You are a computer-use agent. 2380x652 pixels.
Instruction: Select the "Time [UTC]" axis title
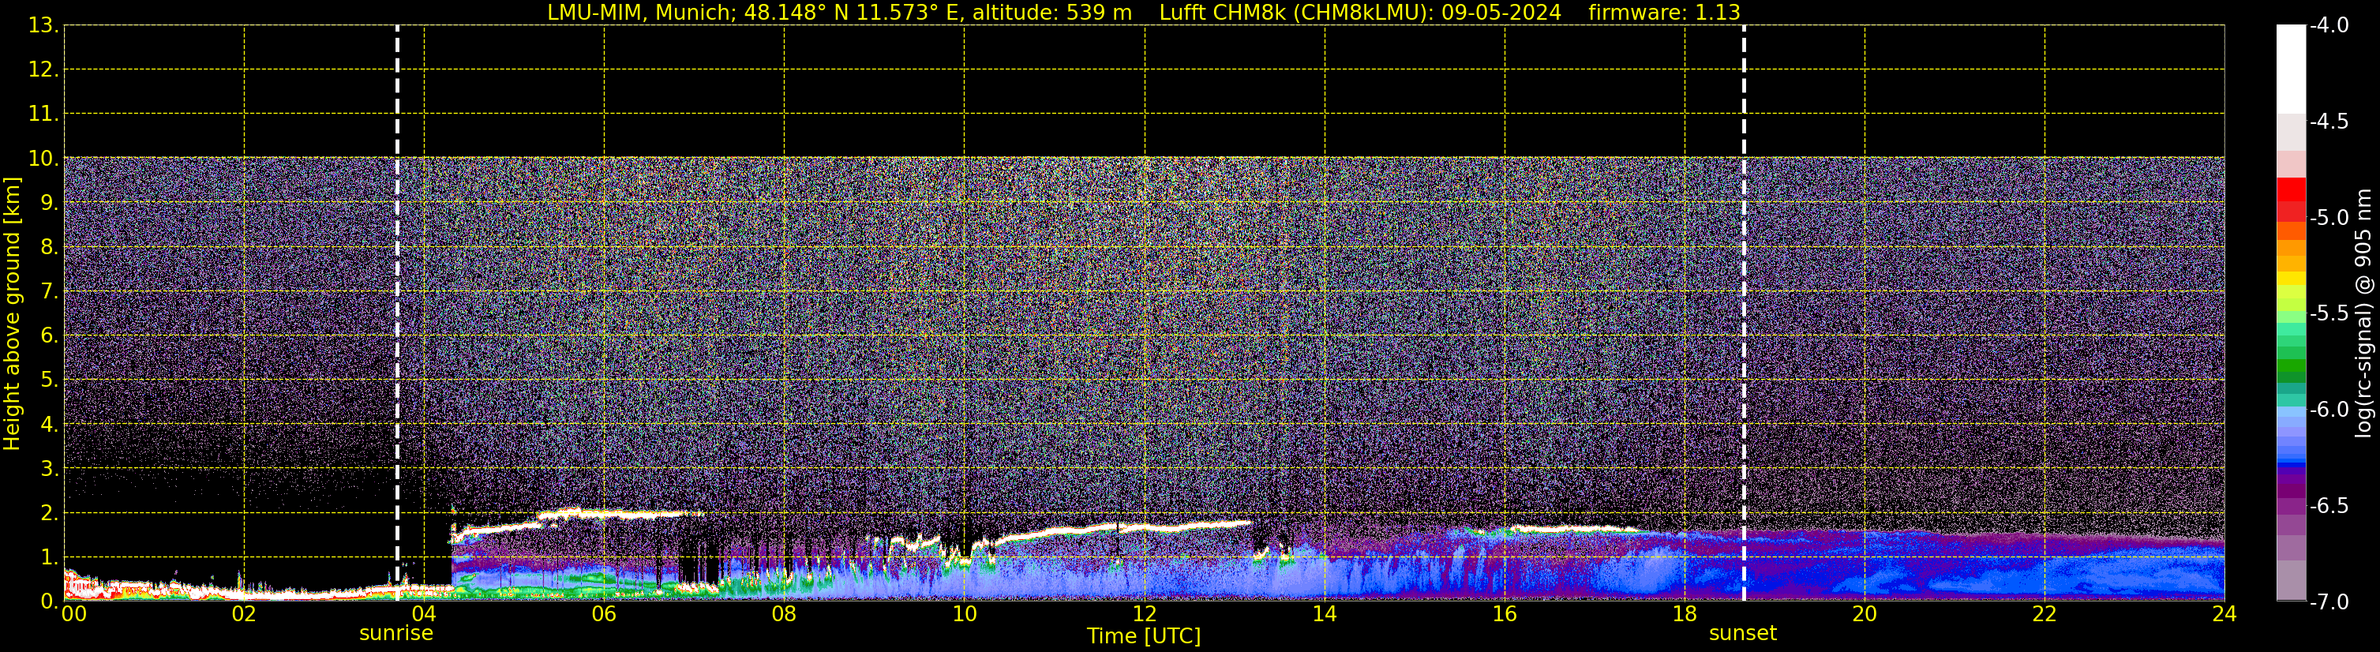tap(1144, 636)
